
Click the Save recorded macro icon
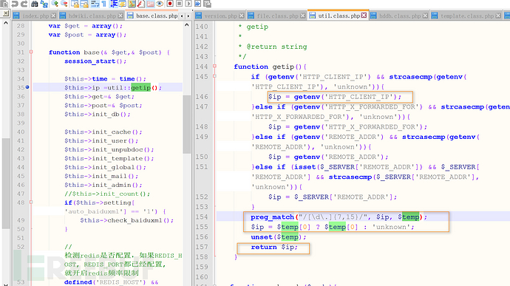[x=207, y=4]
